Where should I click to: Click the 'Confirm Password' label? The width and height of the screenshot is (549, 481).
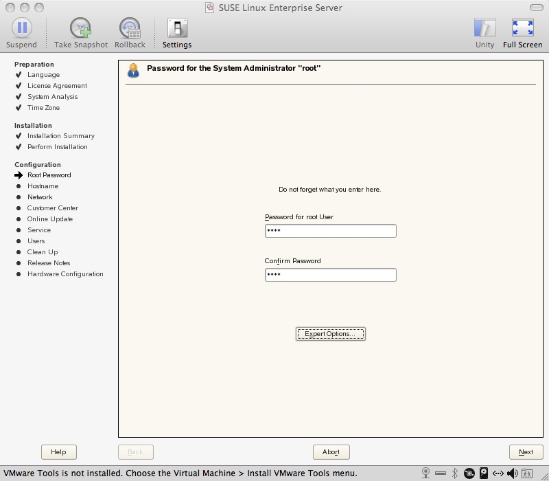293,261
